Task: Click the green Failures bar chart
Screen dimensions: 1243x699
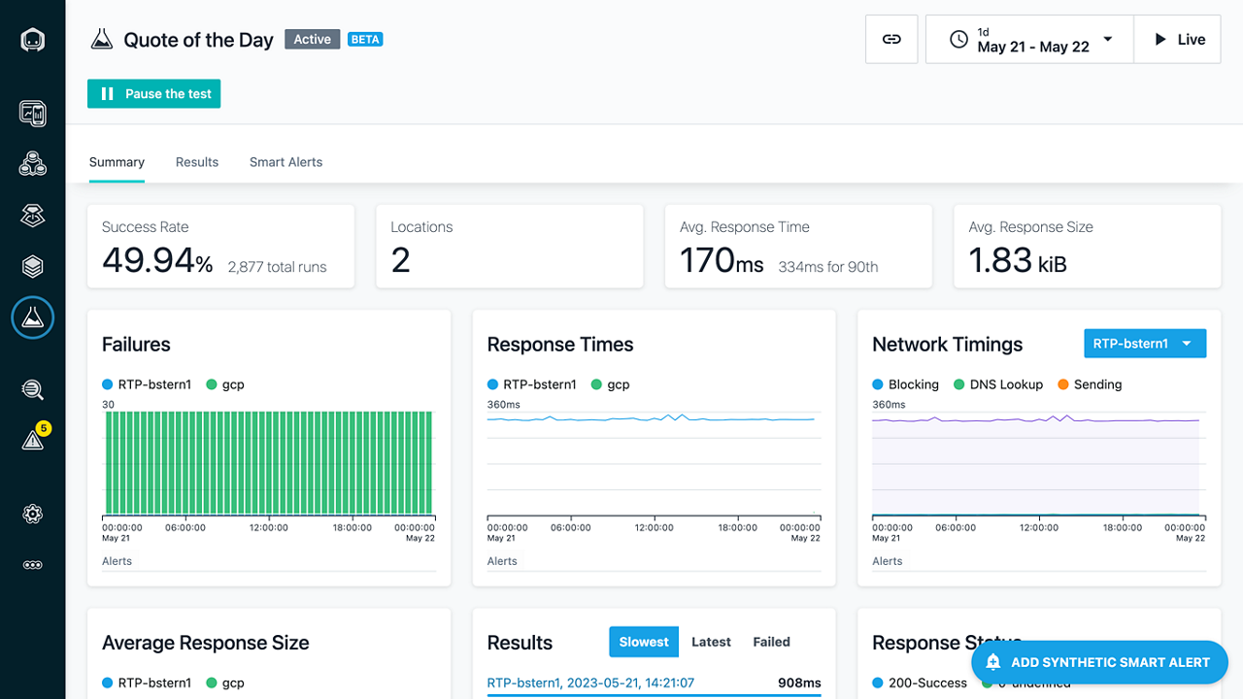Action: pos(268,462)
